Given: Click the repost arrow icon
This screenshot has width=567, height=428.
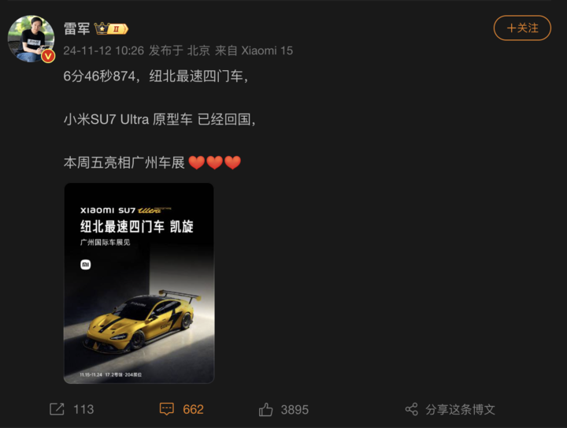Looking at the screenshot, I should click(x=57, y=409).
